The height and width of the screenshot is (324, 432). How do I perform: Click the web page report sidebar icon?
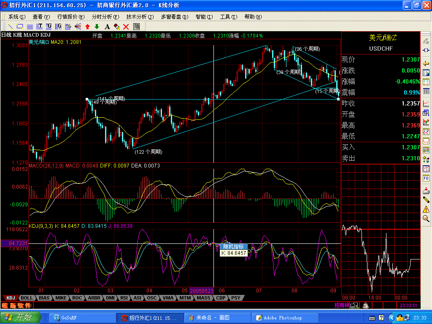click(426, 73)
